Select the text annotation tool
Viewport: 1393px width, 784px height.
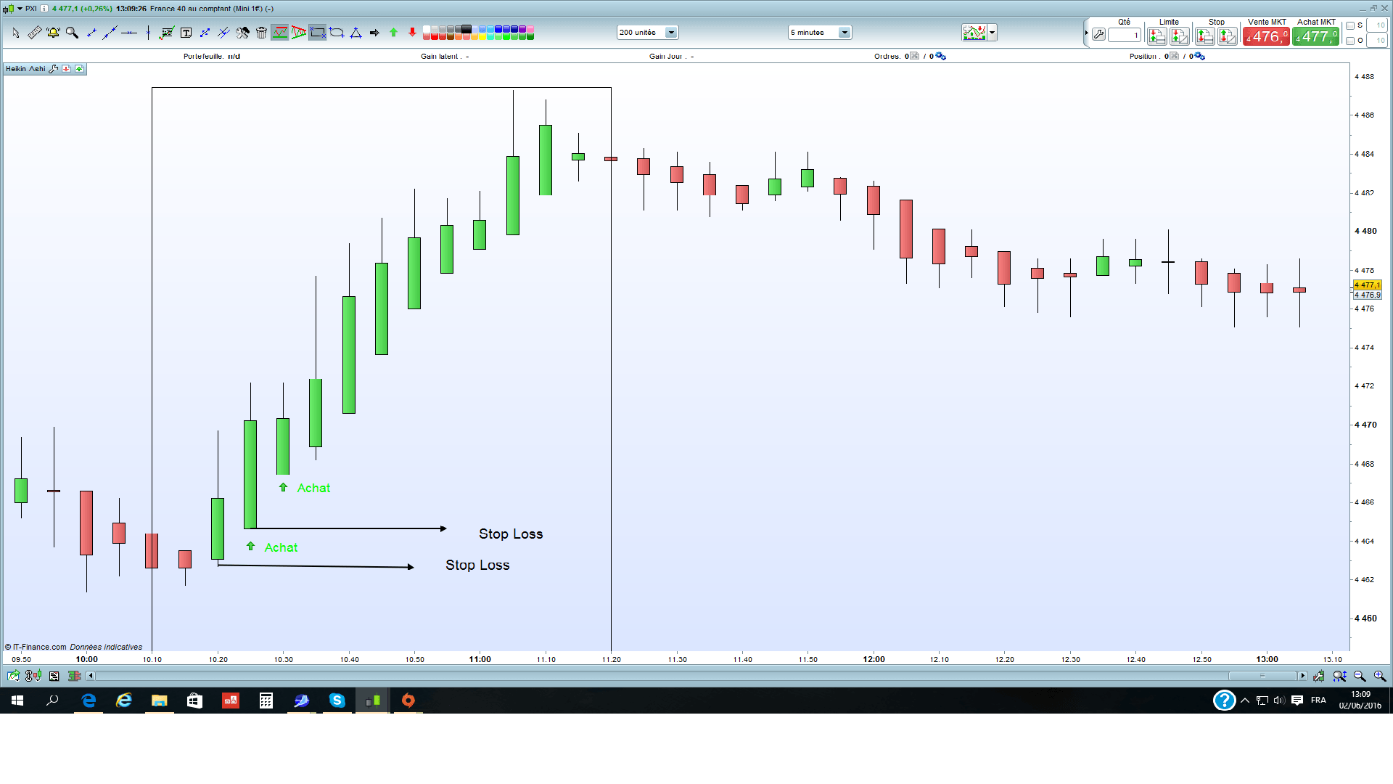[x=186, y=33]
